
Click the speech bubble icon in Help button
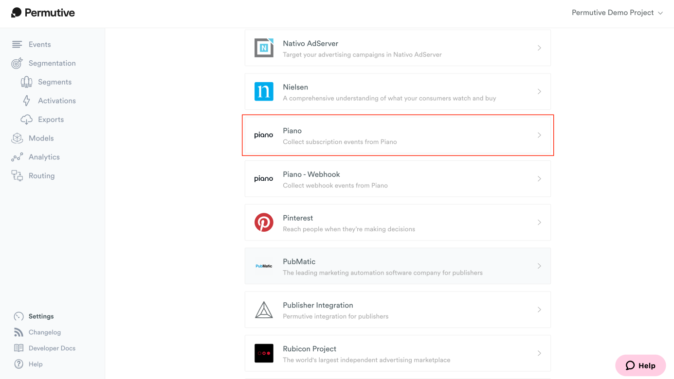[x=630, y=365]
